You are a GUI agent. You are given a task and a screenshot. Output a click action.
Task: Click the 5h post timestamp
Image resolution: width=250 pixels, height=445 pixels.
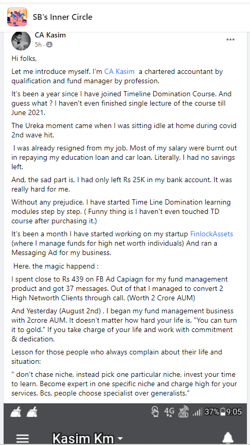(38, 45)
